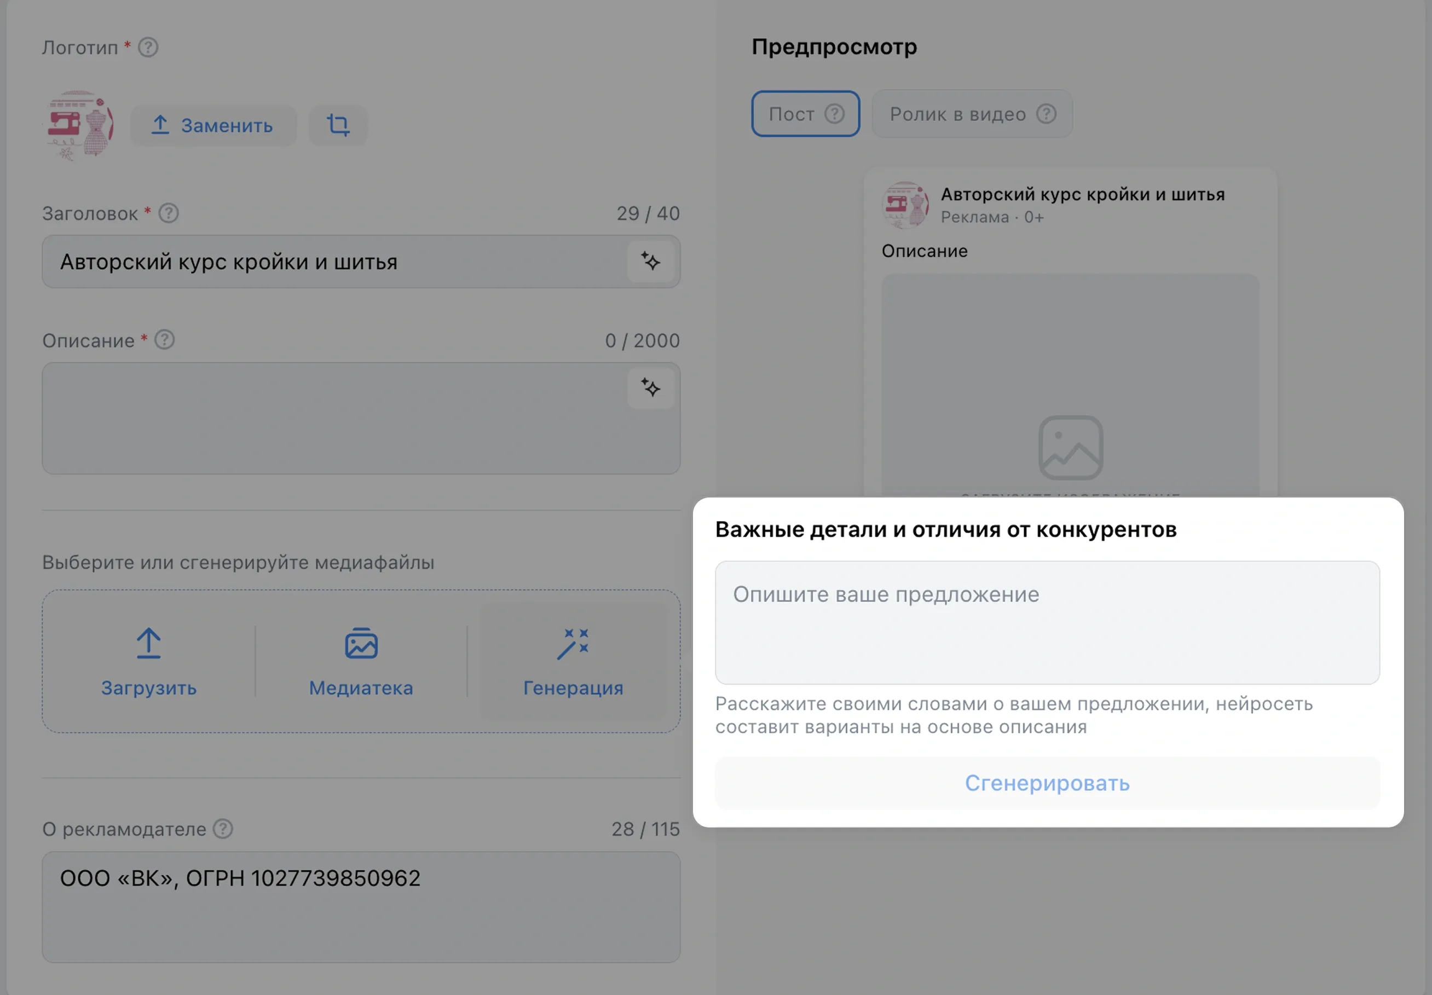
Task: Click help icon inside Ролик в видео tab
Action: click(1046, 114)
